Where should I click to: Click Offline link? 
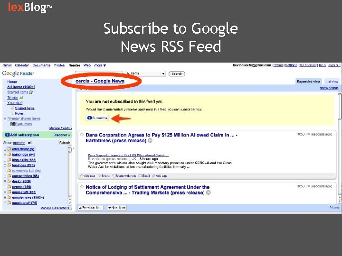coord(278,65)
